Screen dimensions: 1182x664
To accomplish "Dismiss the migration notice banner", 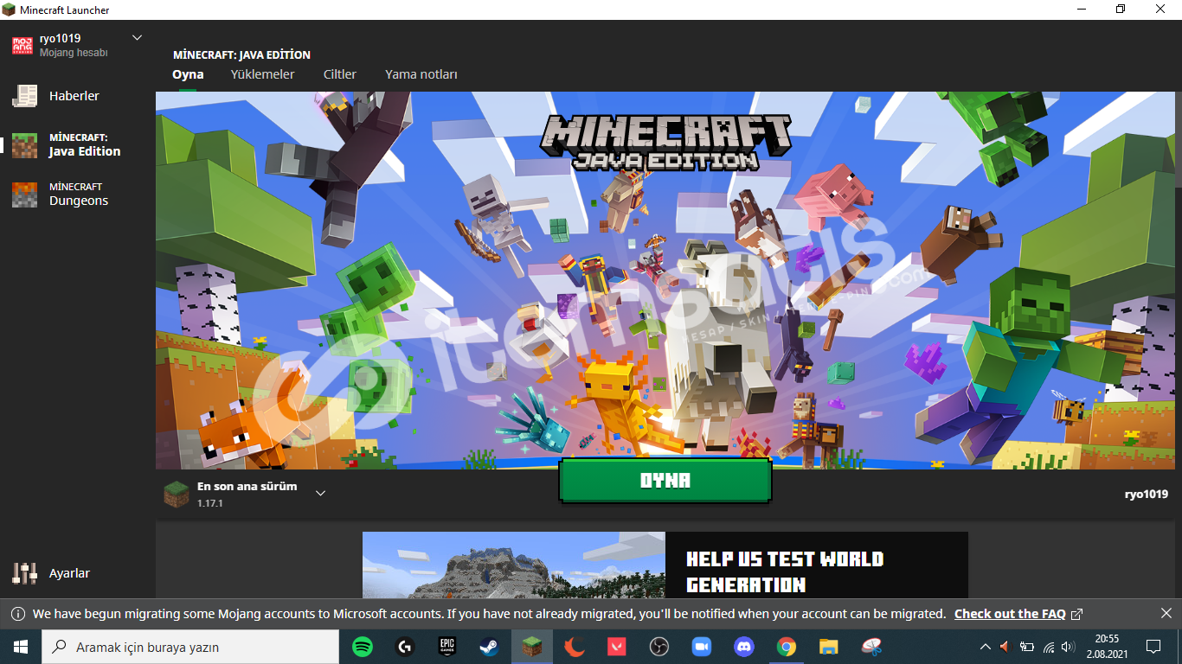I will click(x=1166, y=613).
